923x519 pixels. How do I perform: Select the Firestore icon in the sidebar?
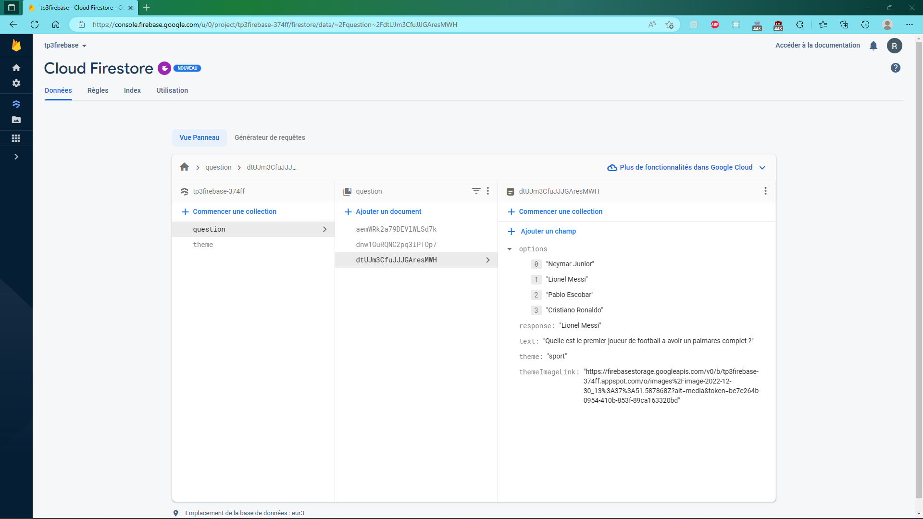tap(16, 104)
